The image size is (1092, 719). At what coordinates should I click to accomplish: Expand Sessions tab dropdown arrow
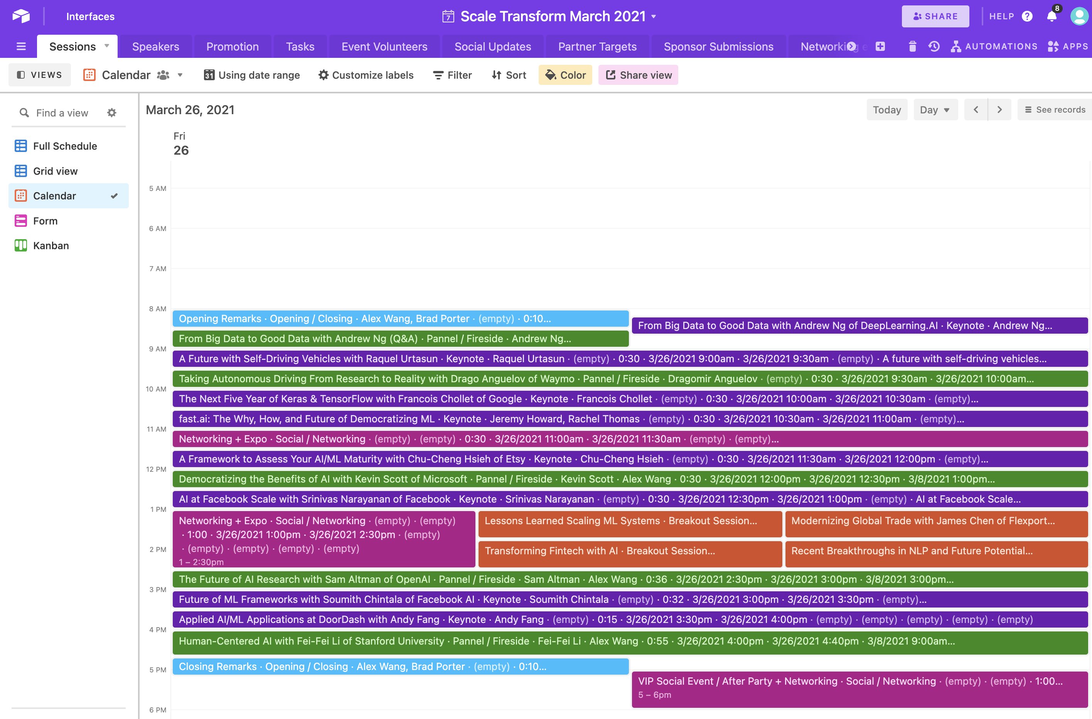[107, 46]
